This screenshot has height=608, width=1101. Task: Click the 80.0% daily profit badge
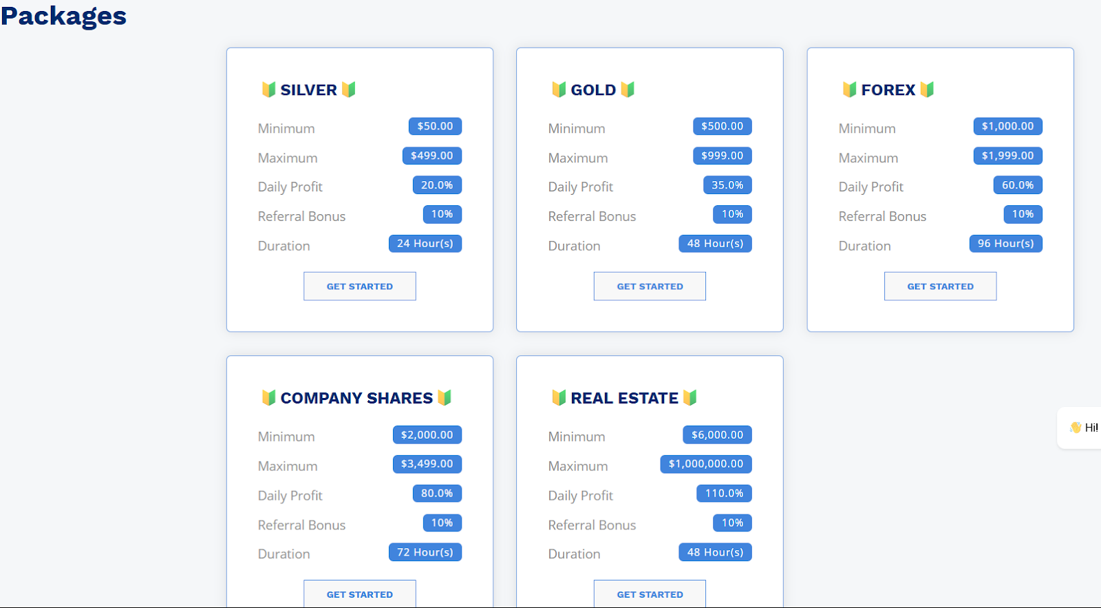437,494
